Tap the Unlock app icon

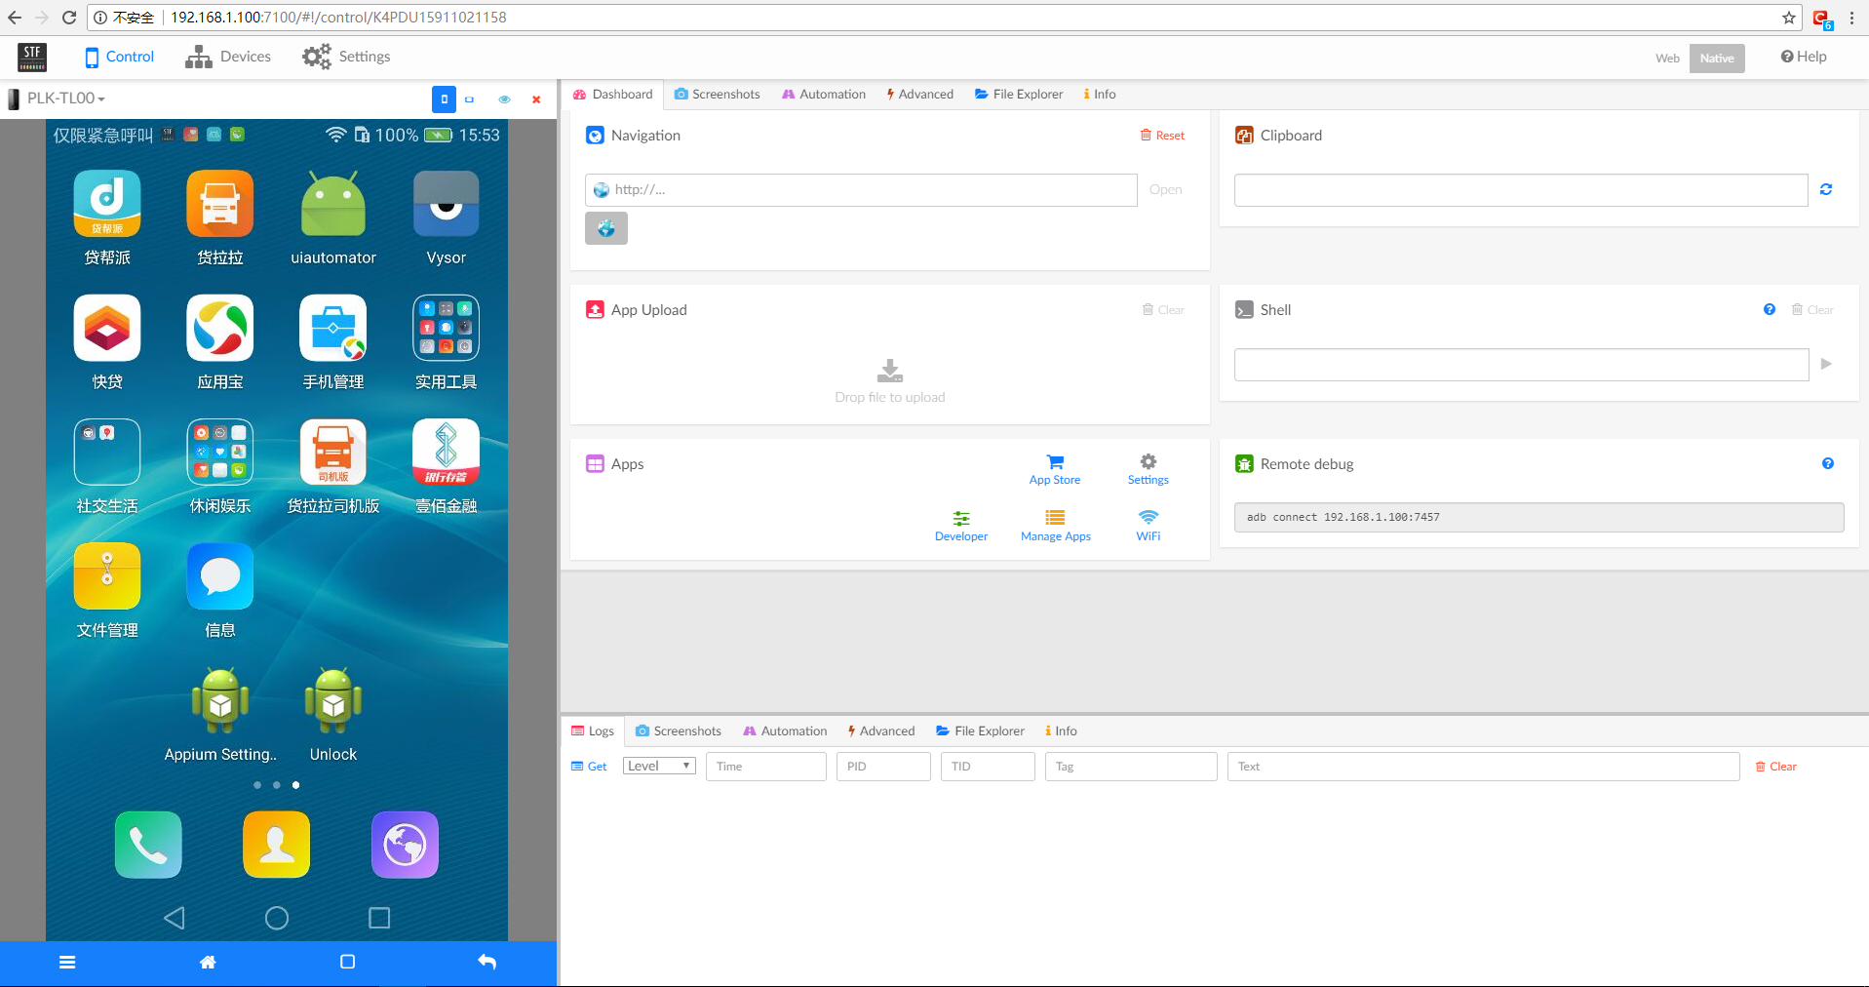pos(333,700)
